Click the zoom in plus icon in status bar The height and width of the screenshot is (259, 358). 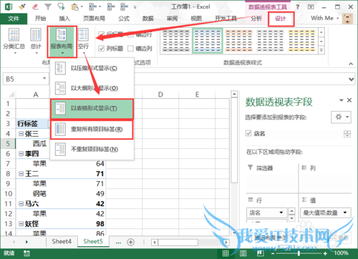click(325, 253)
